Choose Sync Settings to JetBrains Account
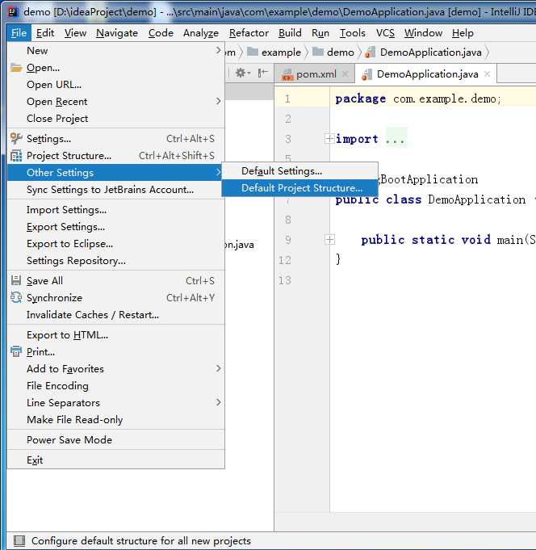536x550 pixels. (x=115, y=190)
